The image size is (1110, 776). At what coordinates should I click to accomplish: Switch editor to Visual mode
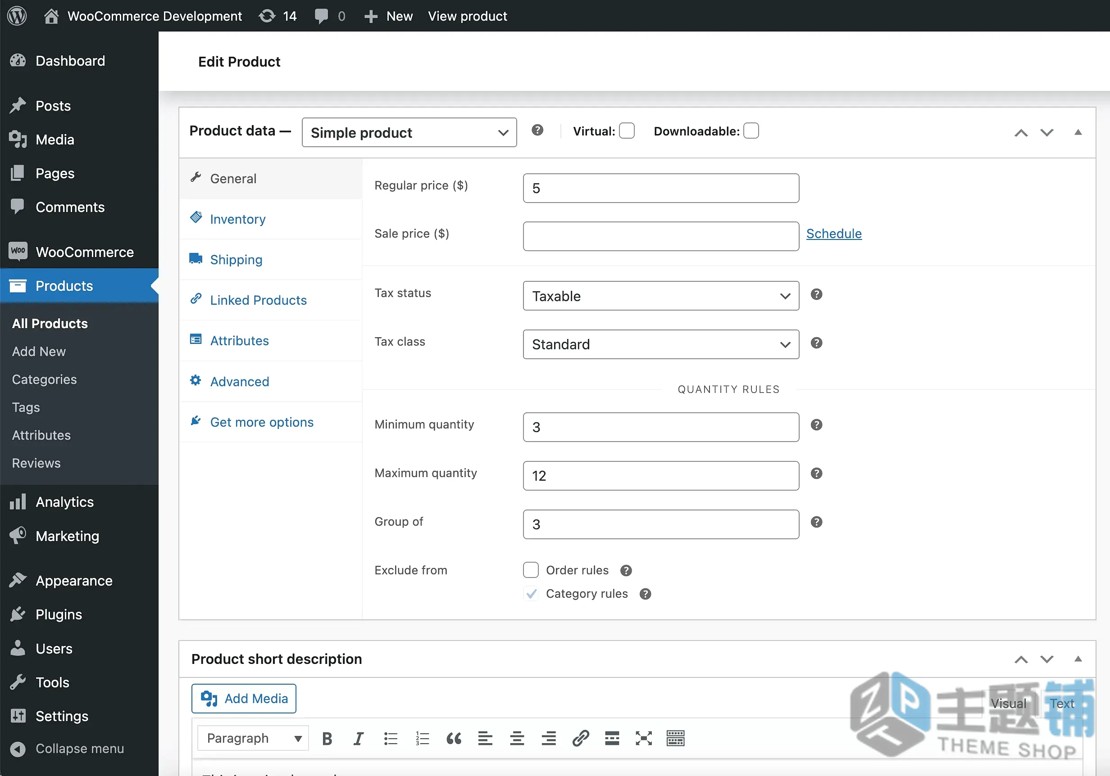click(1009, 704)
